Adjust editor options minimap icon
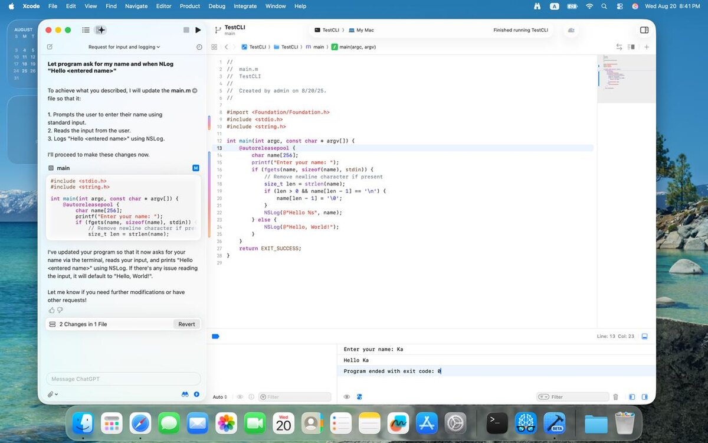Image resolution: width=708 pixels, height=443 pixels. [631, 47]
